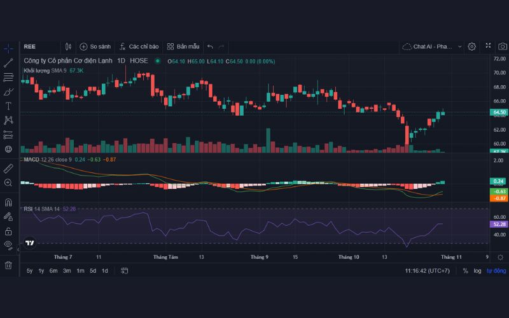This screenshot has height=318, width=509.
Task: Open the emoji icons tool
Action: (x=8, y=149)
